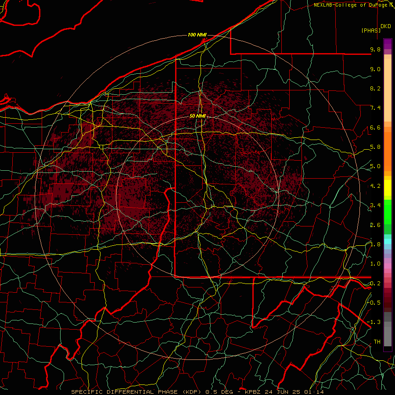Click the NEXLAB-College of DuPage credit text
This screenshot has height=395, width=395.
point(353,5)
